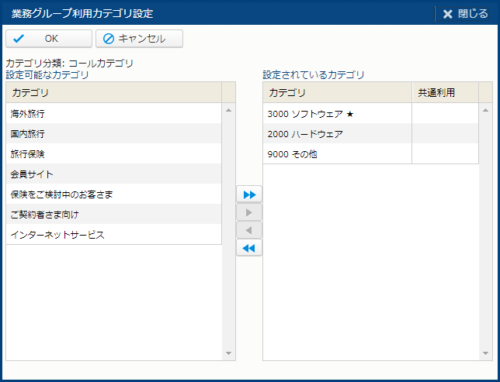Select the 会員サイト category

coord(113,174)
